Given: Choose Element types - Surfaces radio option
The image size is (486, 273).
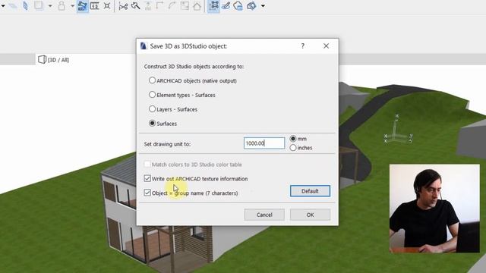Looking at the screenshot, I should tap(152, 95).
